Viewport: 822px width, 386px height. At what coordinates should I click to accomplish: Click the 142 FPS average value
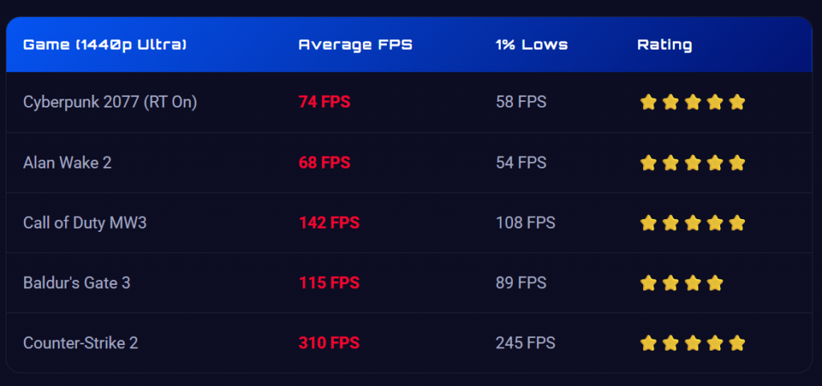329,223
